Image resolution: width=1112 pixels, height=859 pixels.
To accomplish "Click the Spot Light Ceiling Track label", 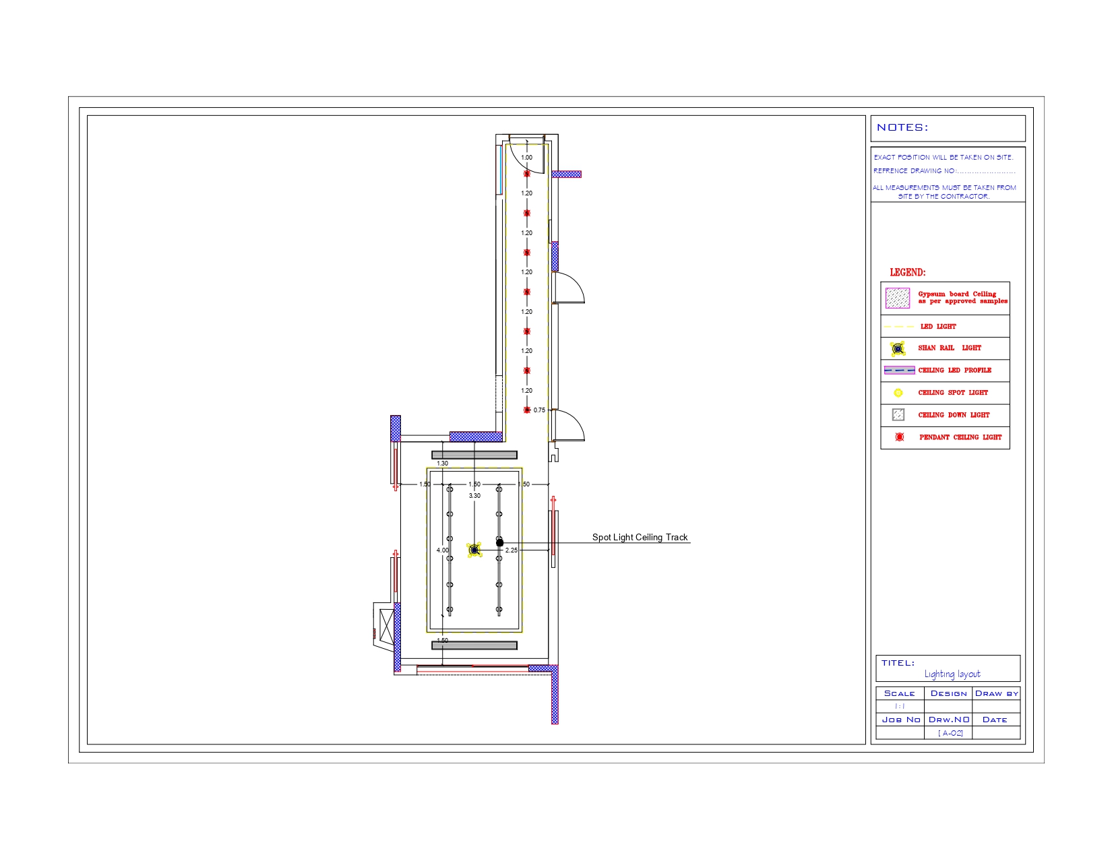I will (x=639, y=537).
